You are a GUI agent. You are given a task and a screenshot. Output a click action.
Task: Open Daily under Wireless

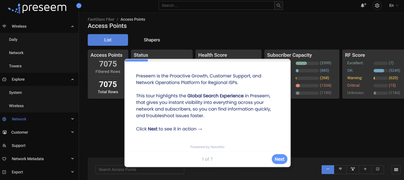pos(13,40)
